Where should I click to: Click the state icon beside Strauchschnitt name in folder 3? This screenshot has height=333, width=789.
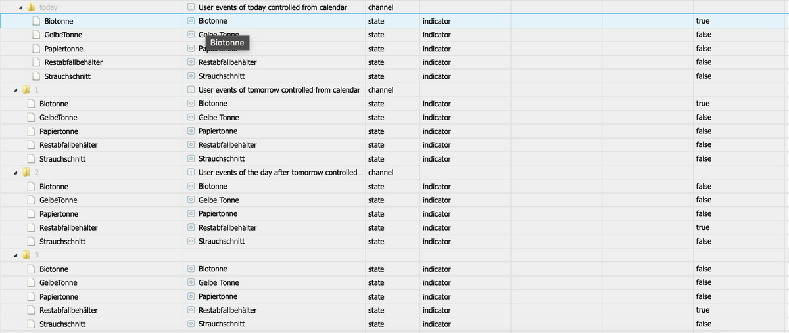click(x=191, y=324)
